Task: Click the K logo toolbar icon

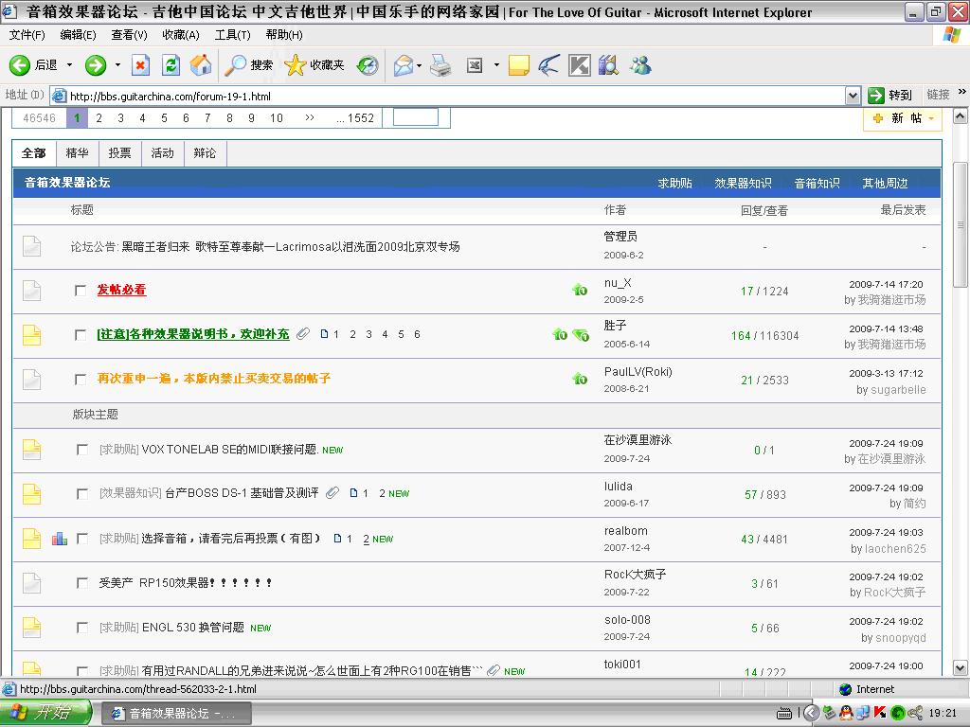Action: (x=579, y=65)
